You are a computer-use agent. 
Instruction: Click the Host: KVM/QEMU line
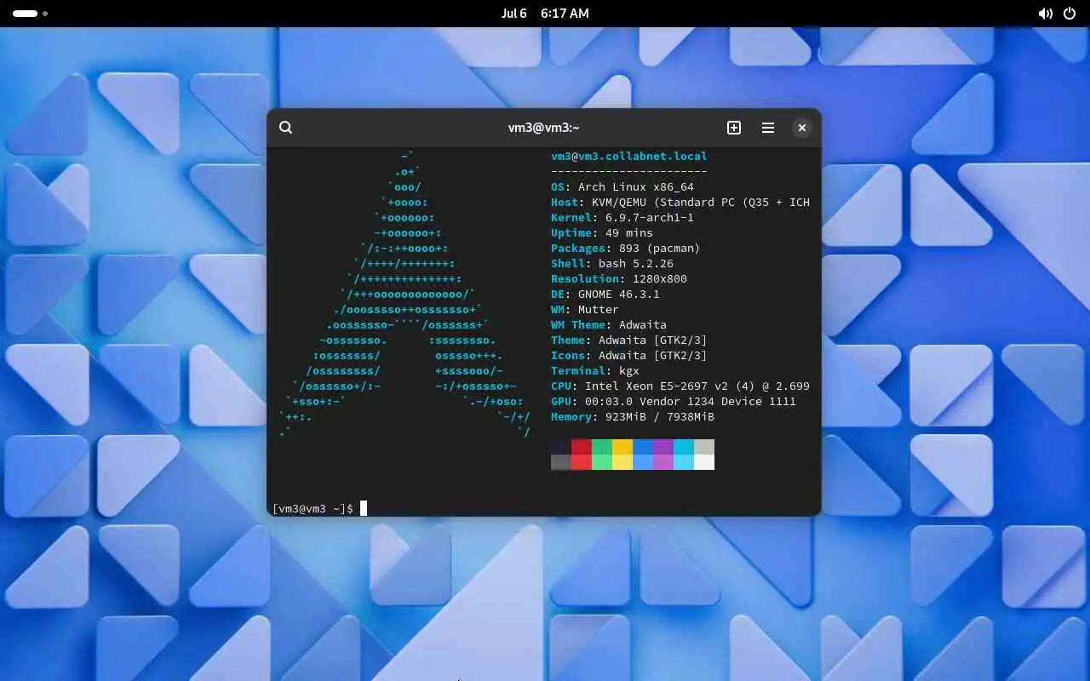click(680, 202)
